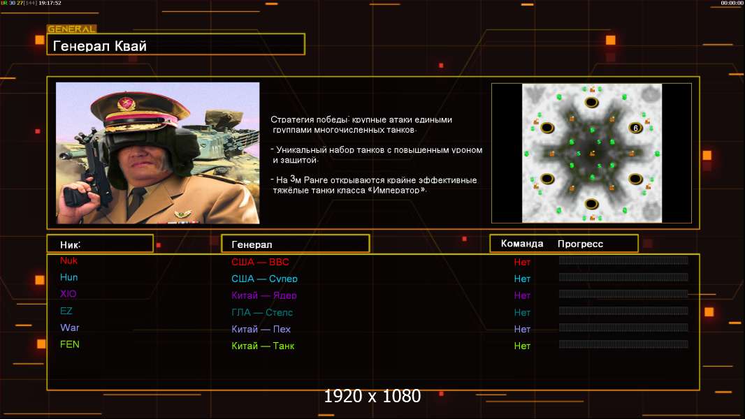The width and height of the screenshot is (745, 419).
Task: Click the Китай — Ядер general entry
Action: 264,295
